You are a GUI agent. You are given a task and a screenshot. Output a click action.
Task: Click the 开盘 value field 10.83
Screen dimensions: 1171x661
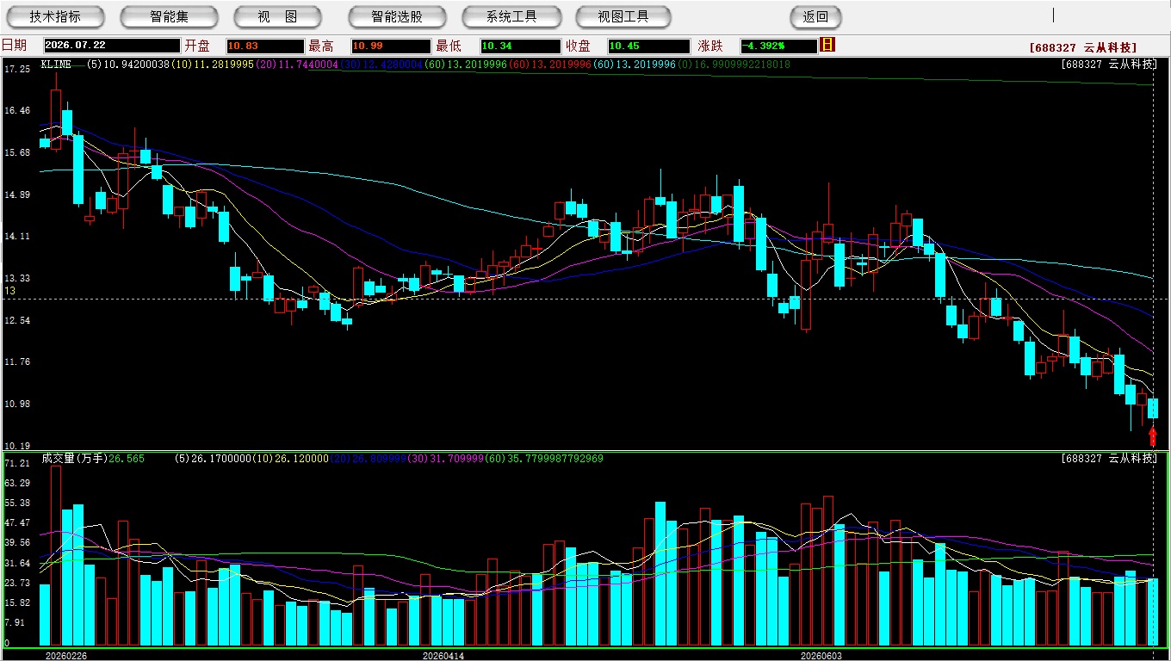pos(264,46)
